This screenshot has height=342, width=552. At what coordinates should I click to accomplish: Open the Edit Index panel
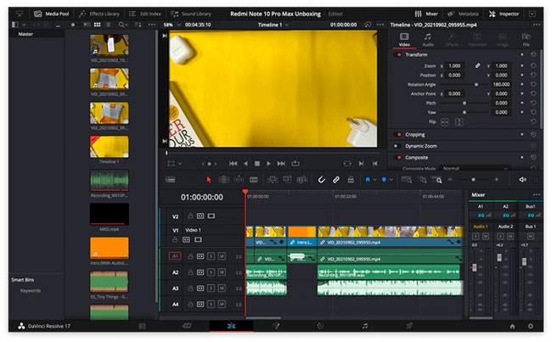145,14
